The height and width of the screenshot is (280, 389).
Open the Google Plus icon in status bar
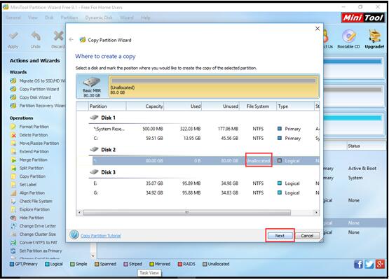tap(380, 265)
